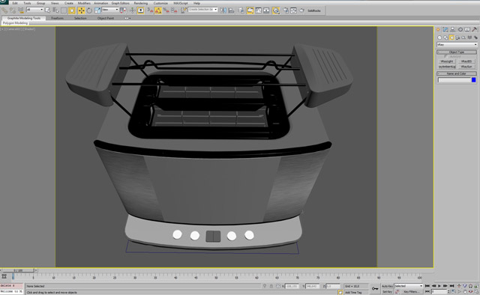
Task: Select the Lights category icon
Action: click(451, 37)
